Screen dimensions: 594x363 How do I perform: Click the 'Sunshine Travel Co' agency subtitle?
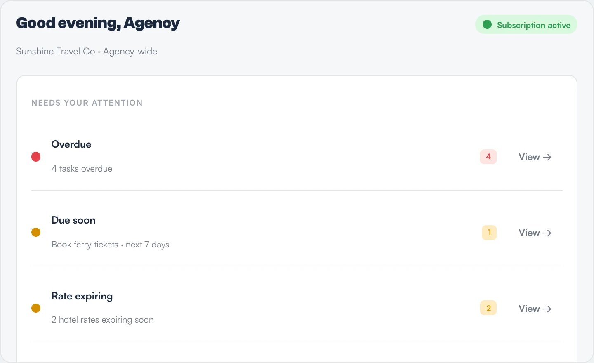56,52
